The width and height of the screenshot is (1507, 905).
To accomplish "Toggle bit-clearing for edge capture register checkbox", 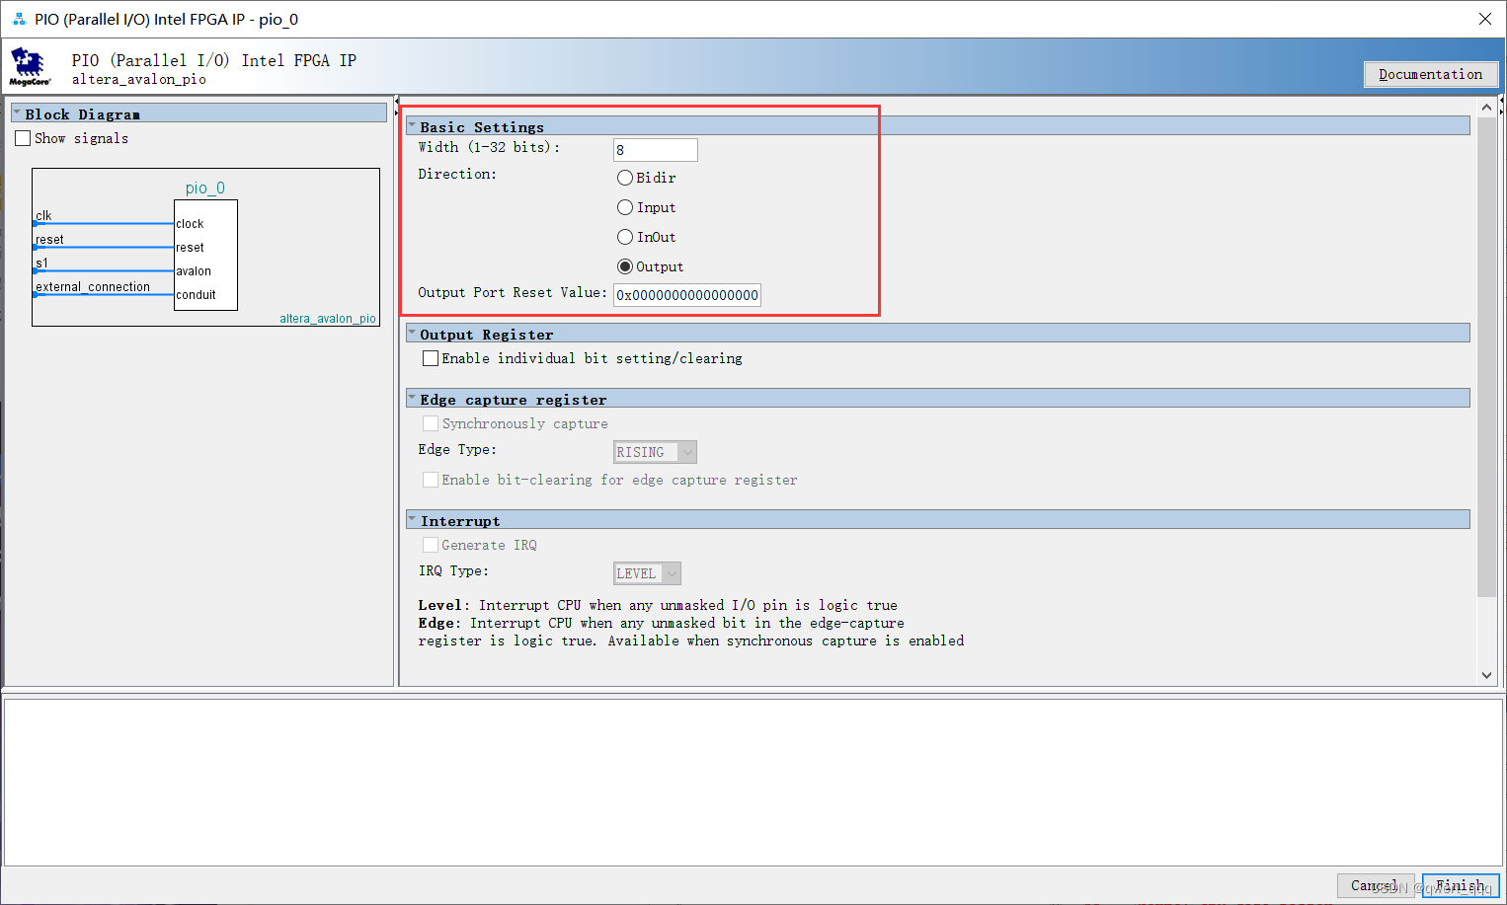I will (431, 480).
